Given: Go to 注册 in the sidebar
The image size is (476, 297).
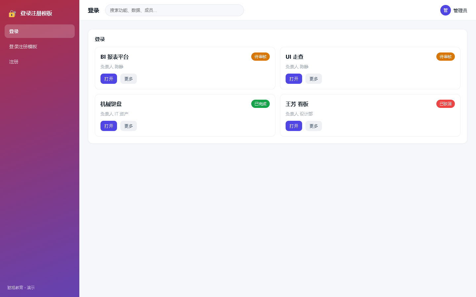Looking at the screenshot, I should coord(40,62).
